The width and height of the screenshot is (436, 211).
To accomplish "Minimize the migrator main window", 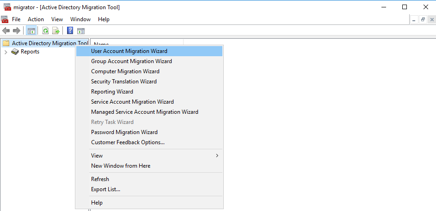I will click(x=384, y=7).
